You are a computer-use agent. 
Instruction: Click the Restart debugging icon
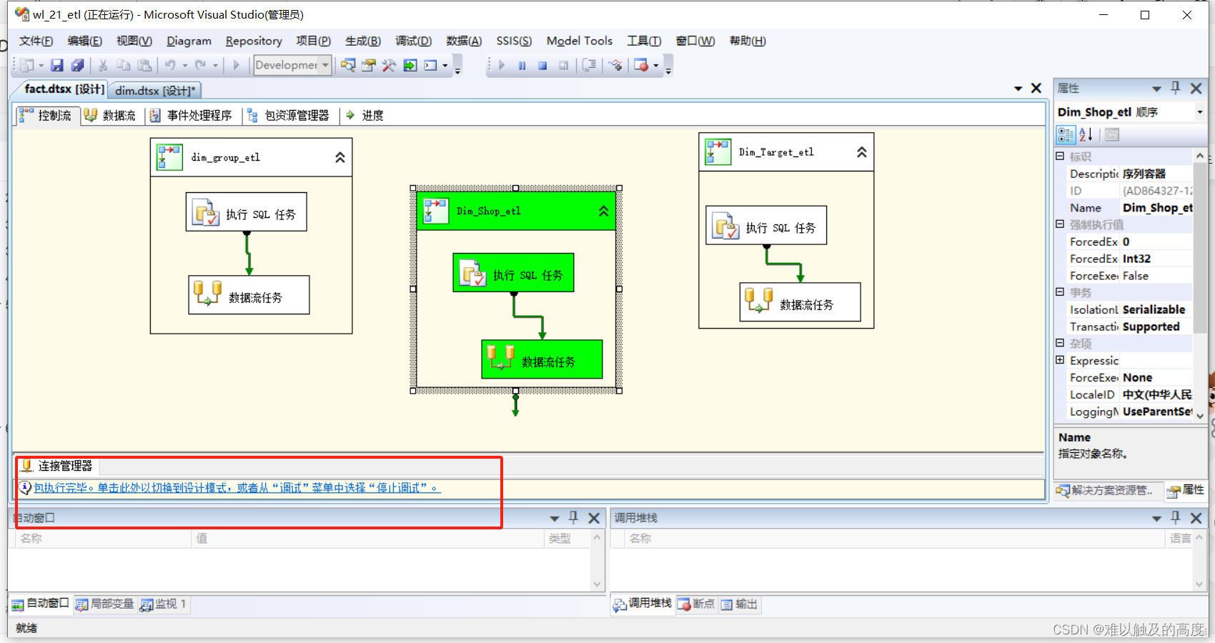(x=563, y=65)
